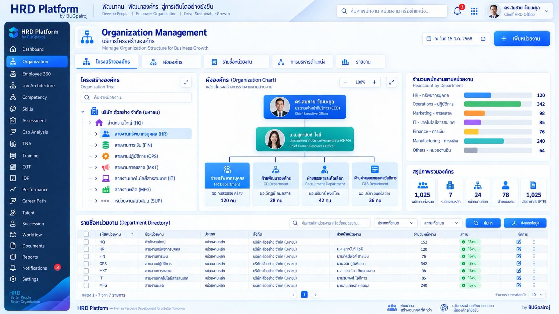Select all rows with header checkbox
This screenshot has height=314, width=559.
pyautogui.click(x=86, y=234)
